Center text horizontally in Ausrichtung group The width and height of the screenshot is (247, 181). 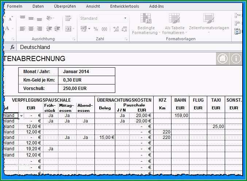point(31,29)
